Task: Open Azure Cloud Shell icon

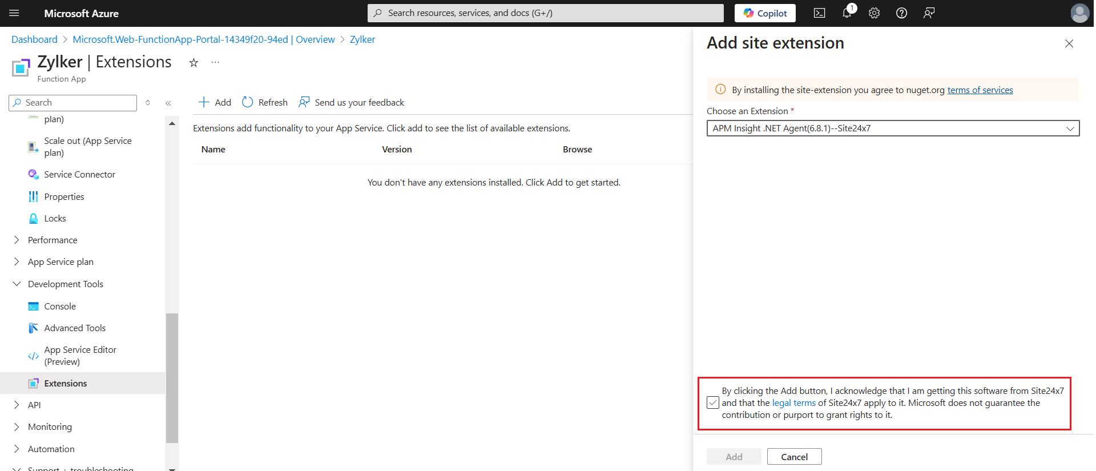Action: point(819,13)
